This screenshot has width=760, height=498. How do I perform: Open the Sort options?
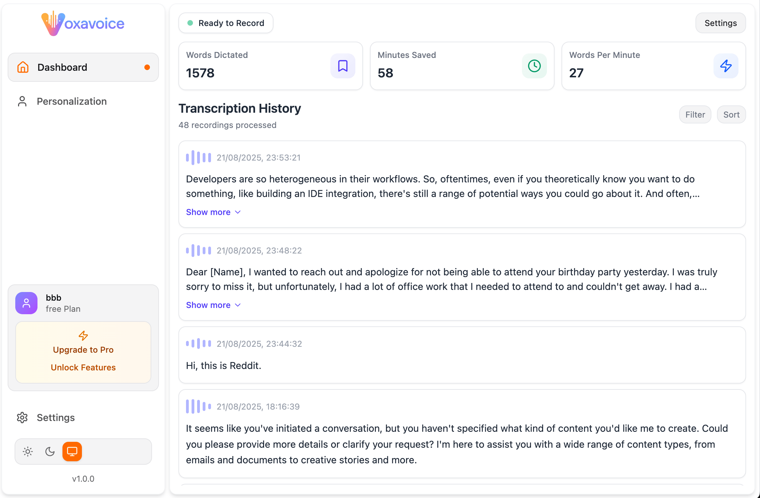tap(731, 115)
